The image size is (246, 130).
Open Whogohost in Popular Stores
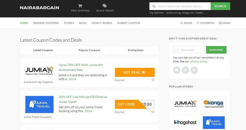point(185,122)
